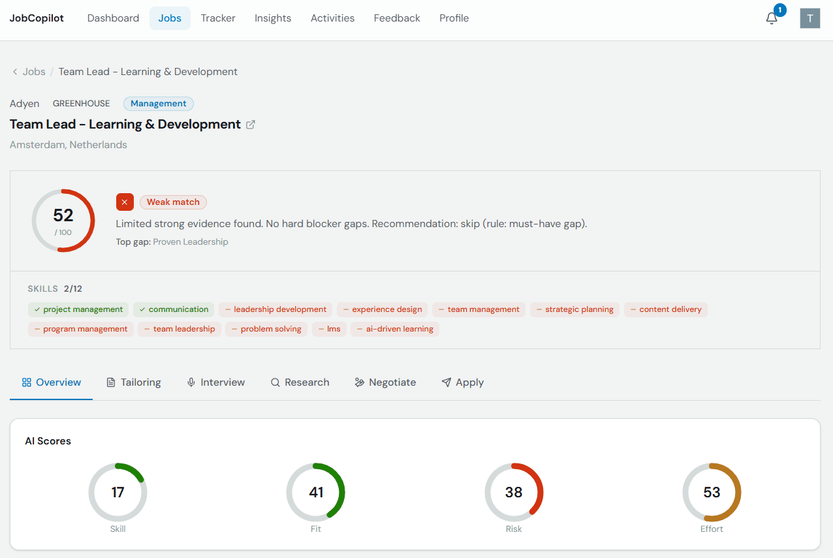
Task: Click the Management tag
Action: click(159, 103)
